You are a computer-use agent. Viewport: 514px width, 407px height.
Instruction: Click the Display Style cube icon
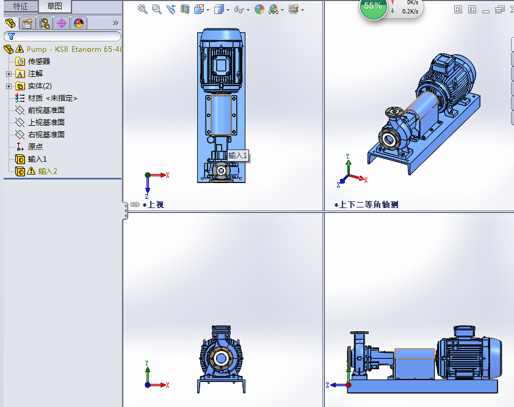coord(219,9)
